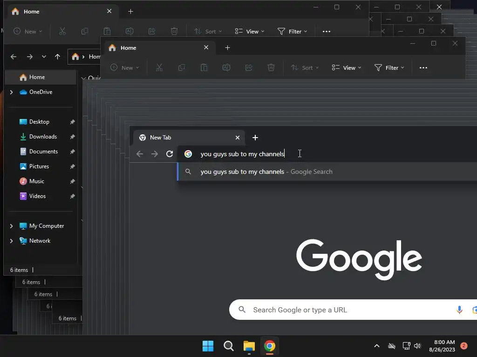
Task: Start Google voice search microphone
Action: point(459,310)
